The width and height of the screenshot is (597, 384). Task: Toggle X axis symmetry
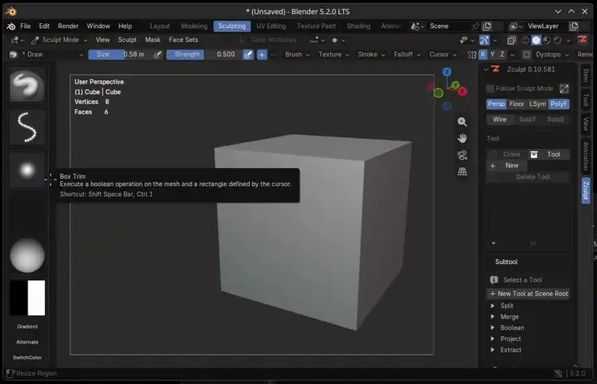[x=483, y=55]
